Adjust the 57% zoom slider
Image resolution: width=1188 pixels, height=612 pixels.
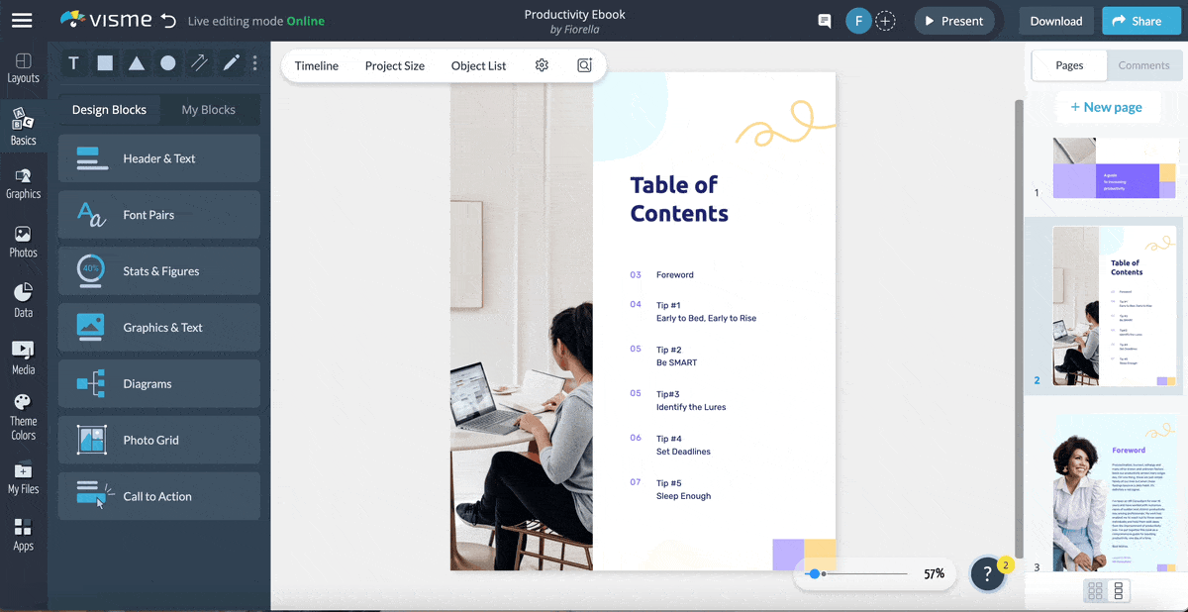[815, 573]
